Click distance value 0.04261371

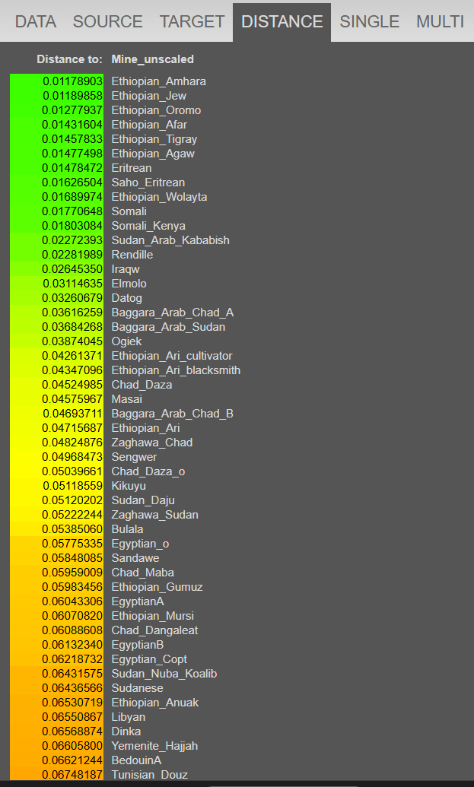pos(73,357)
